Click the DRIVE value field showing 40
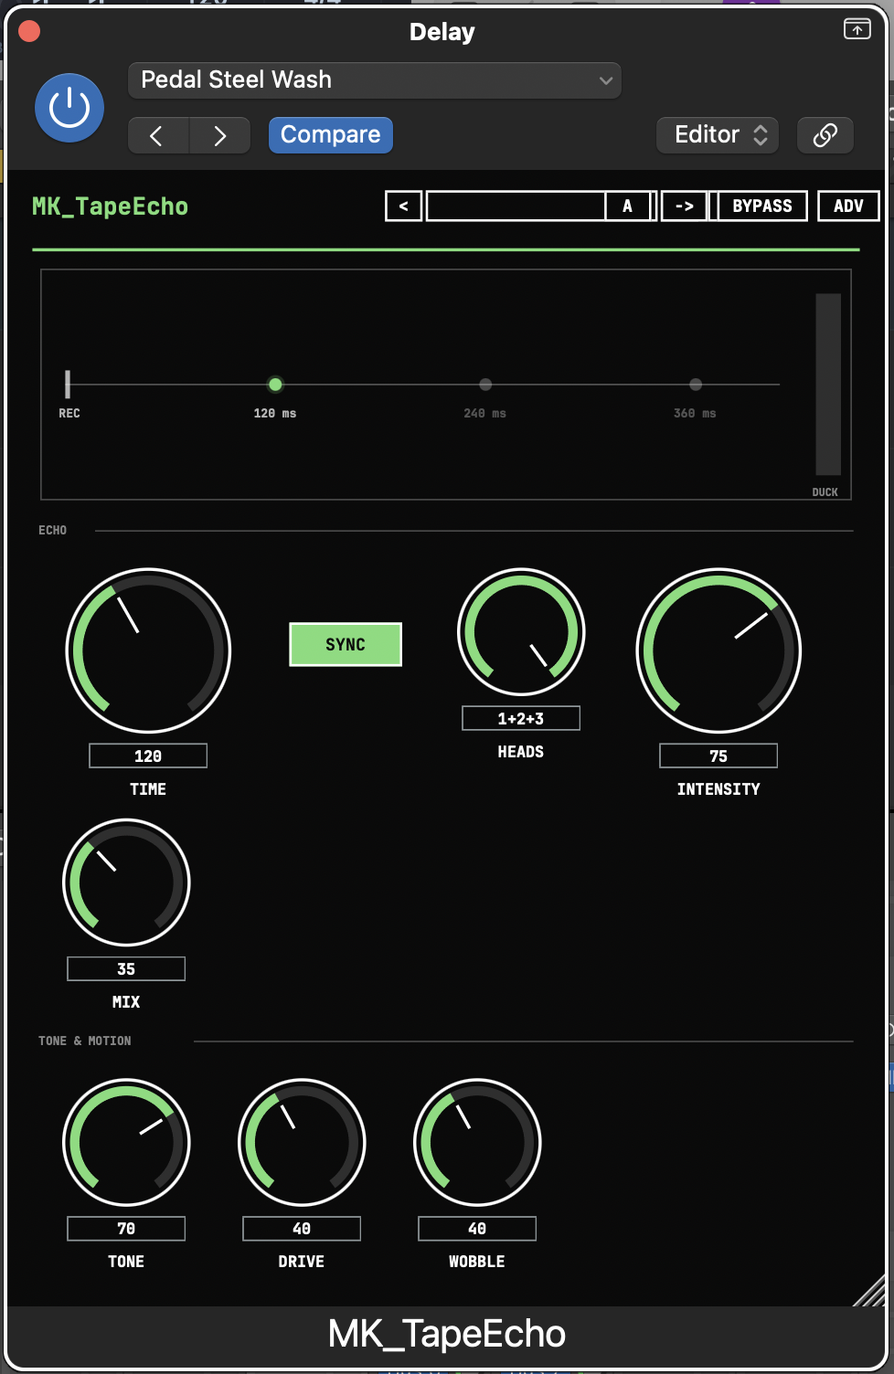 [302, 1229]
